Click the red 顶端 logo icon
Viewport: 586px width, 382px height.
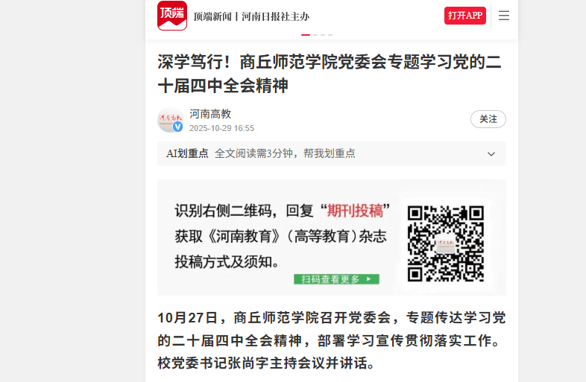[172, 16]
